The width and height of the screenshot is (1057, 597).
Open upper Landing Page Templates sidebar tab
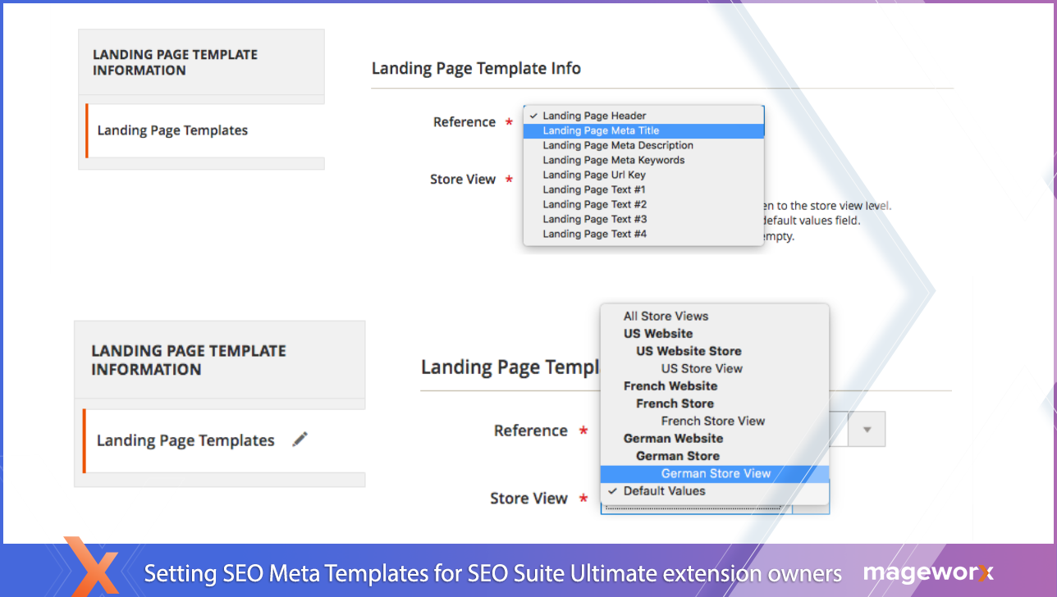pyautogui.click(x=172, y=130)
